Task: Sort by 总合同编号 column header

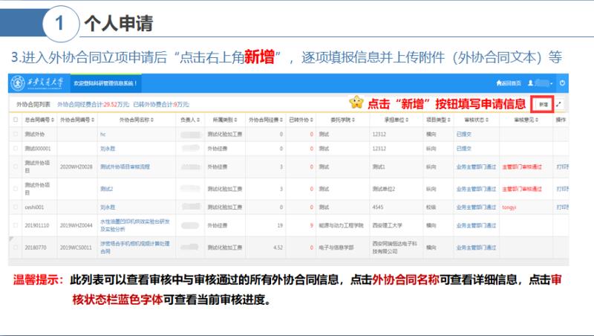Action: point(39,120)
